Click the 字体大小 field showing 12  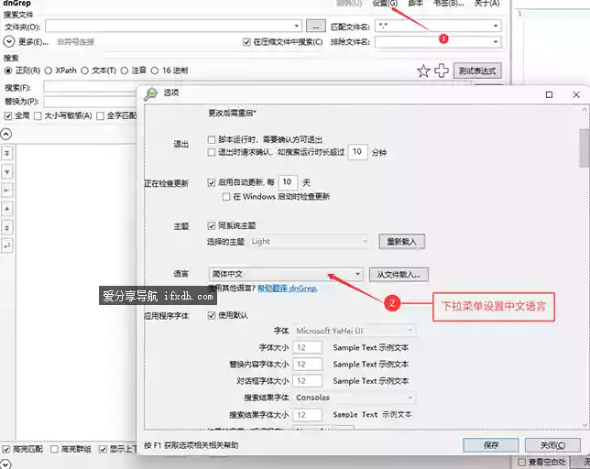pos(308,347)
